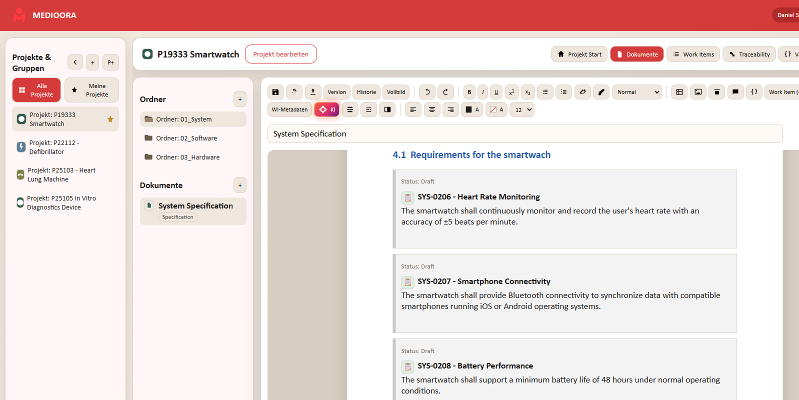Image resolution: width=799 pixels, height=400 pixels.
Task: Insert a table using the table icon
Action: [x=679, y=92]
